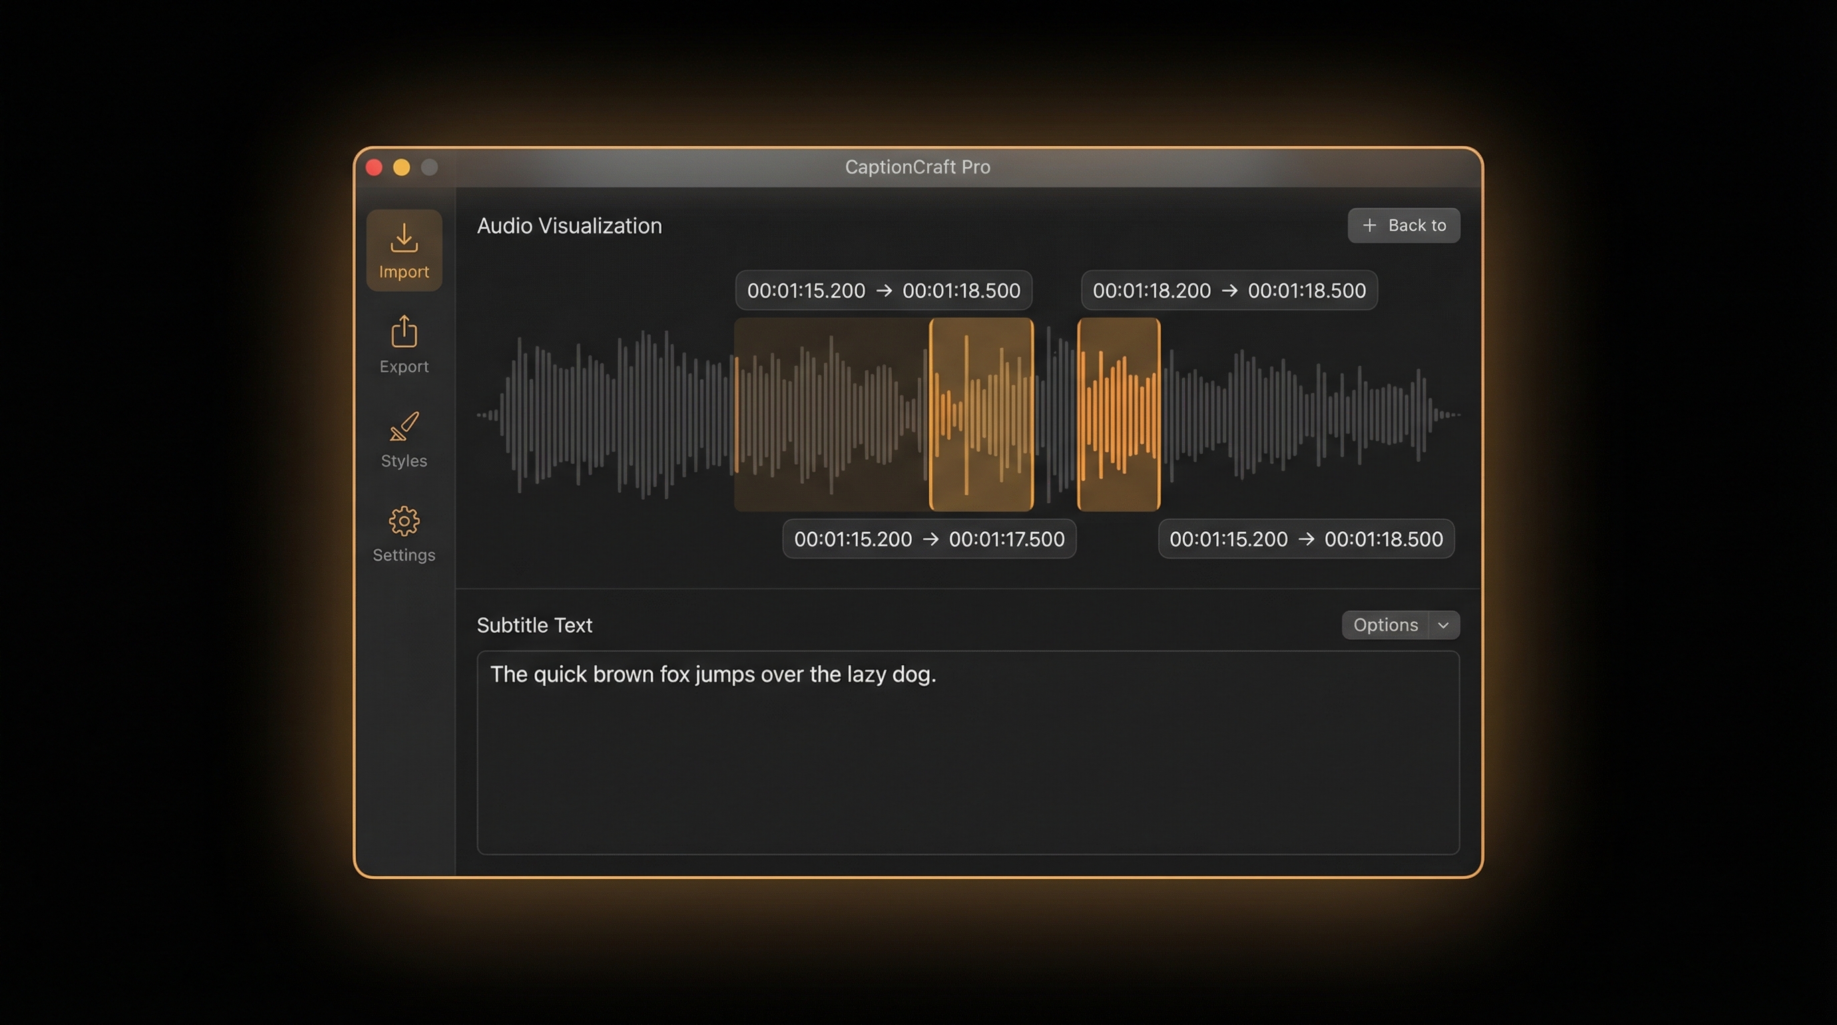This screenshot has width=1837, height=1025.
Task: Click the dim orange highlighted waveform region
Action: coord(831,414)
